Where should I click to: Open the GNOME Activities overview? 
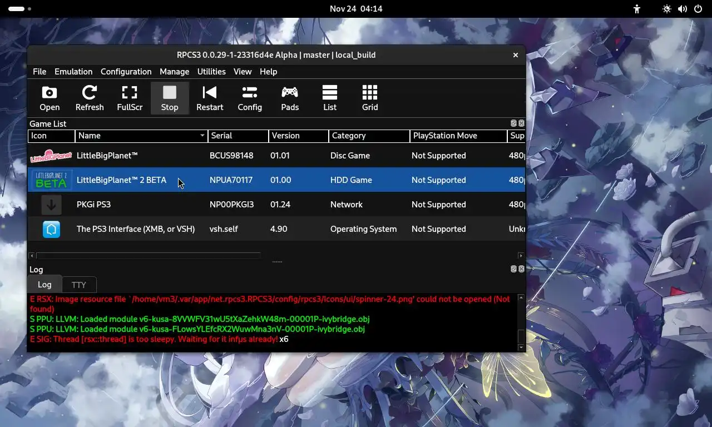19,9
